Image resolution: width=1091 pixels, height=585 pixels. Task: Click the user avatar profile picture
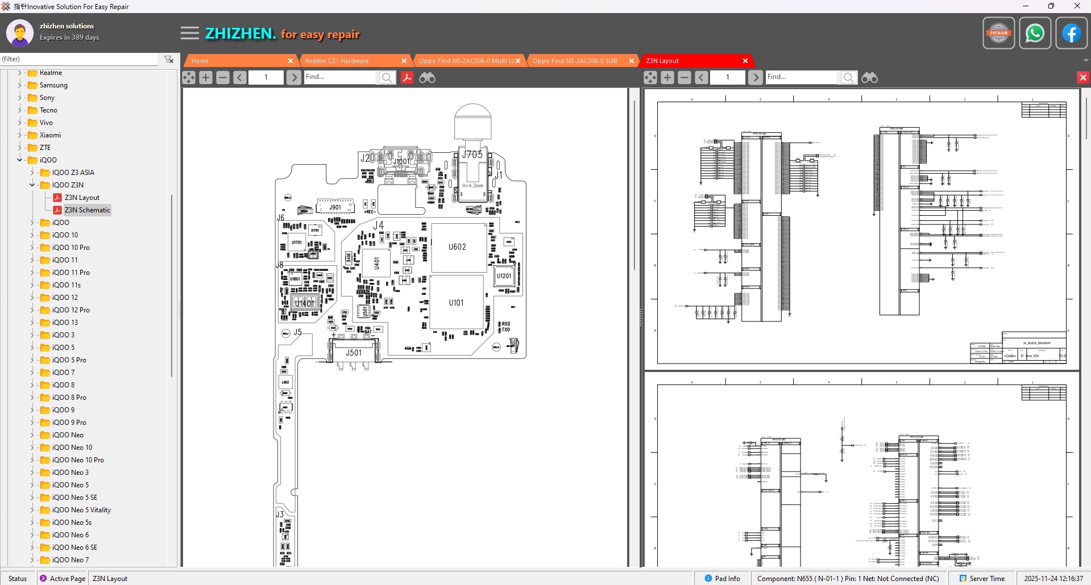tap(20, 33)
